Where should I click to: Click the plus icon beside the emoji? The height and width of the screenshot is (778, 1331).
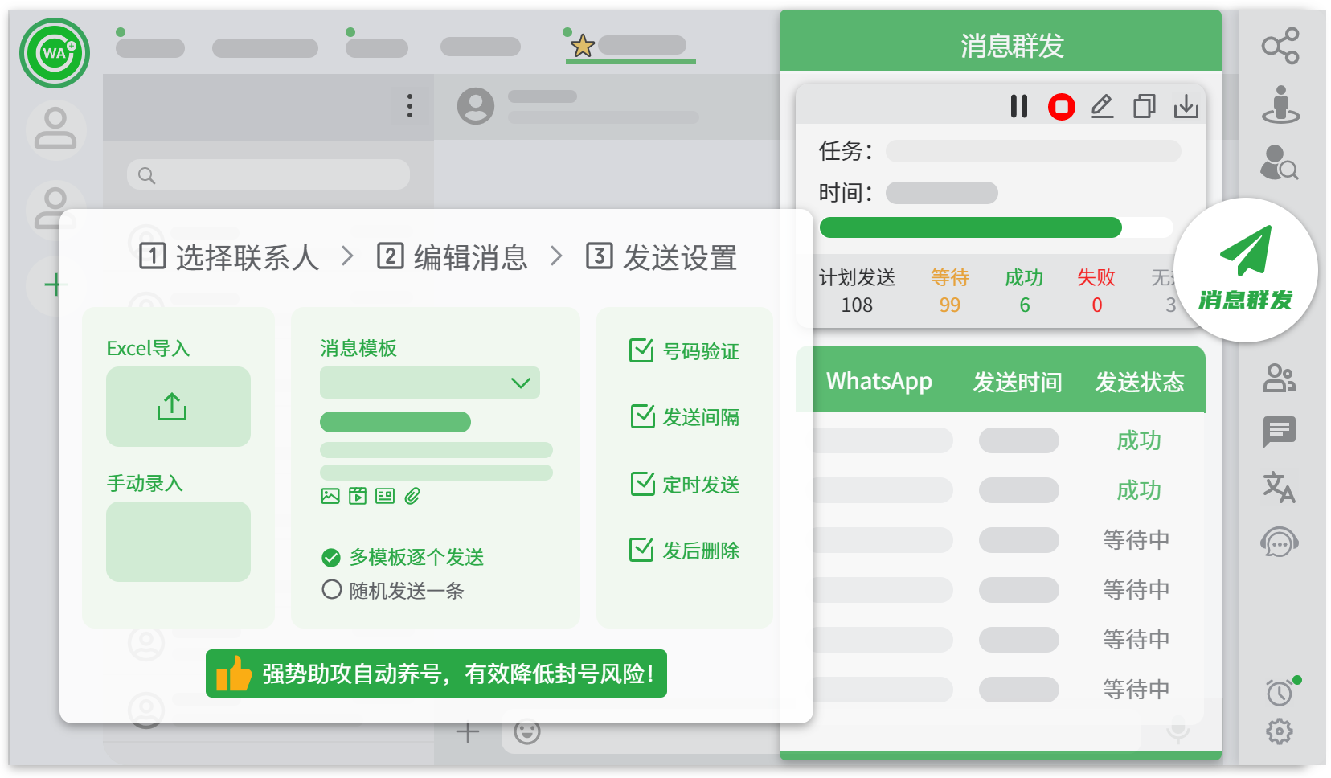pos(468,731)
